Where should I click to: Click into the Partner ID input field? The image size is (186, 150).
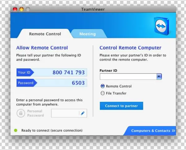128,76
